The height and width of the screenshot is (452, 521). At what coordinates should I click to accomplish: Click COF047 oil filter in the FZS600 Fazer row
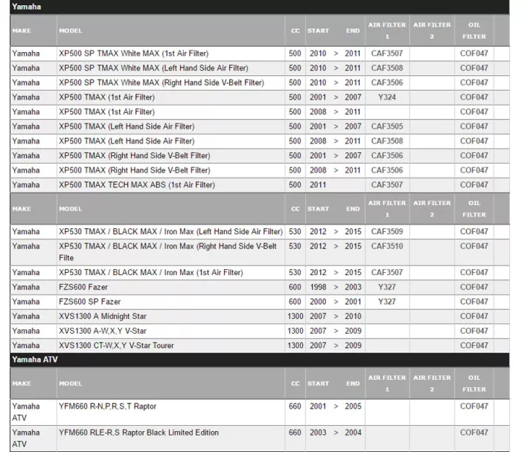pyautogui.click(x=473, y=287)
